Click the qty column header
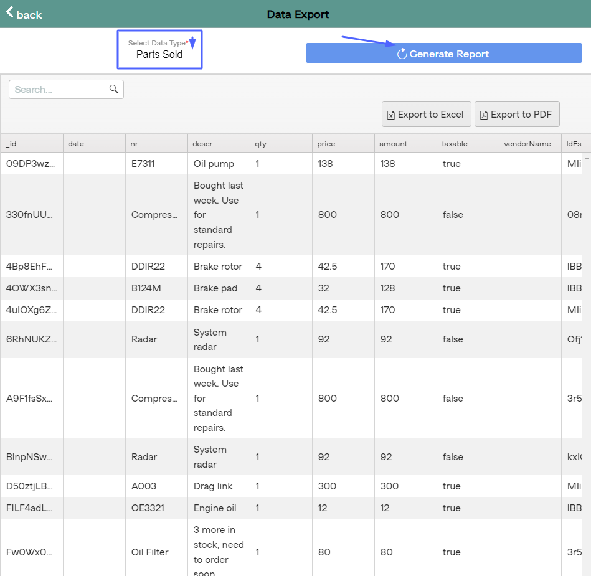Screen dimensions: 591x576 click(x=260, y=144)
